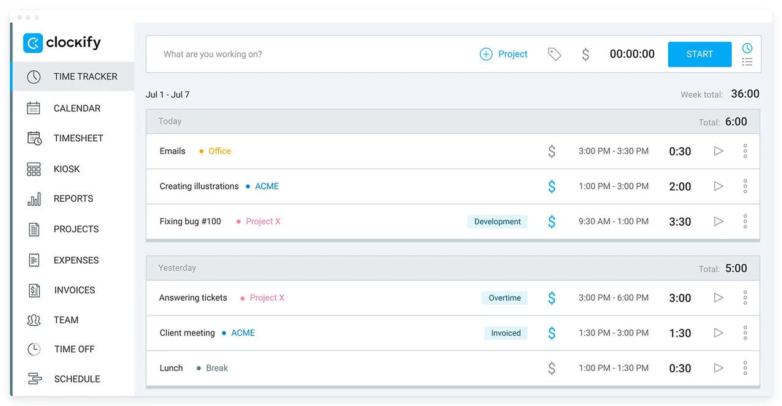The image size is (782, 406).
Task: Open three-dot menu for Client meeting
Action: click(x=745, y=333)
